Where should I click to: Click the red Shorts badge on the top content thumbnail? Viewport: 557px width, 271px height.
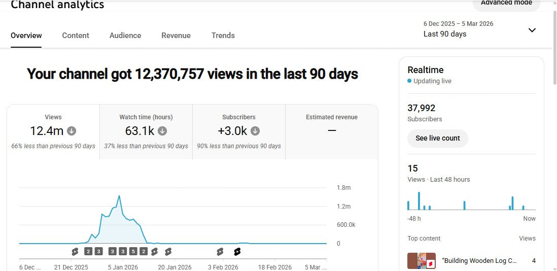tap(430, 264)
